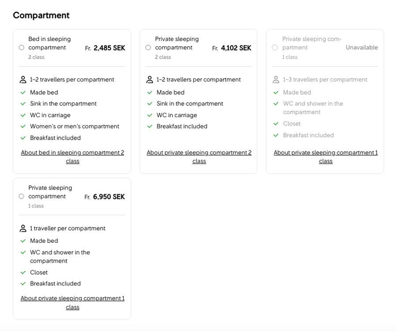Select Private sleeping compartment 2 class radio
Screen dimensions: 397x331
point(148,48)
